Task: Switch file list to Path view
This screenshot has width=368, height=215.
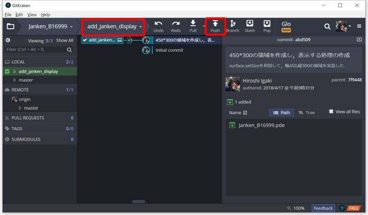Action: point(282,112)
